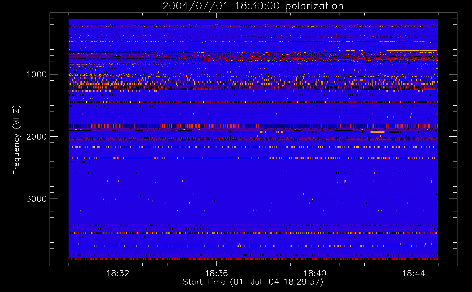The width and height of the screenshot is (472, 292).
Task: Click the 1000 frequency tick label
Action: pos(36,74)
